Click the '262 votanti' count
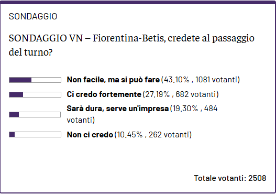This screenshot has width=276, height=194. (169, 135)
